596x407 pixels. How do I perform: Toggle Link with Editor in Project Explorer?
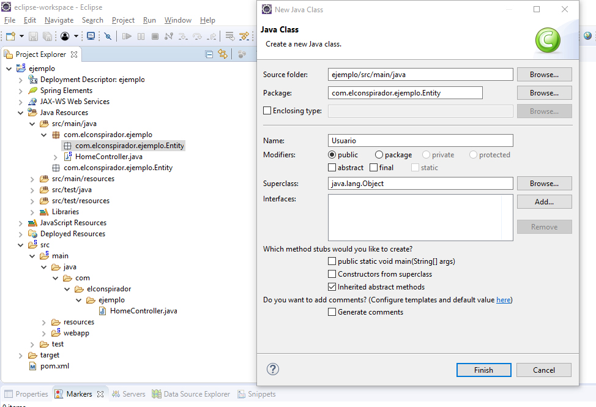click(223, 54)
